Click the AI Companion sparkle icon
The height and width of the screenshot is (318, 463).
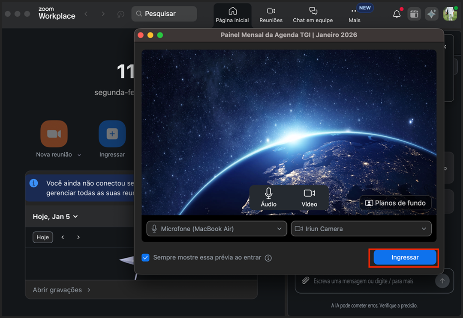tap(431, 14)
